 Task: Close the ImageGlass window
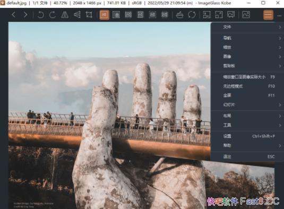(x=278, y=3)
